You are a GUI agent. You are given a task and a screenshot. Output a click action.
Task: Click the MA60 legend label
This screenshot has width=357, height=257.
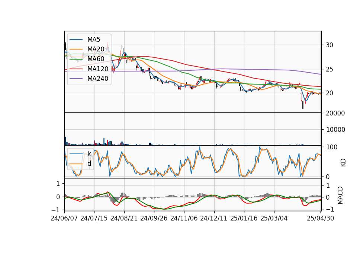[x=96, y=59]
